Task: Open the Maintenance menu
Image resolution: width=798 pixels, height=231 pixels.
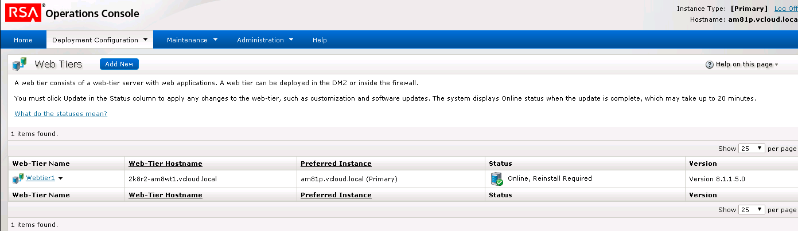Action: (192, 40)
